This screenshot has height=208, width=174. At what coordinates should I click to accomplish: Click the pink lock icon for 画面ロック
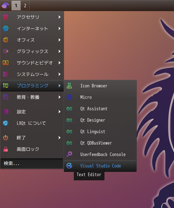point(6,149)
